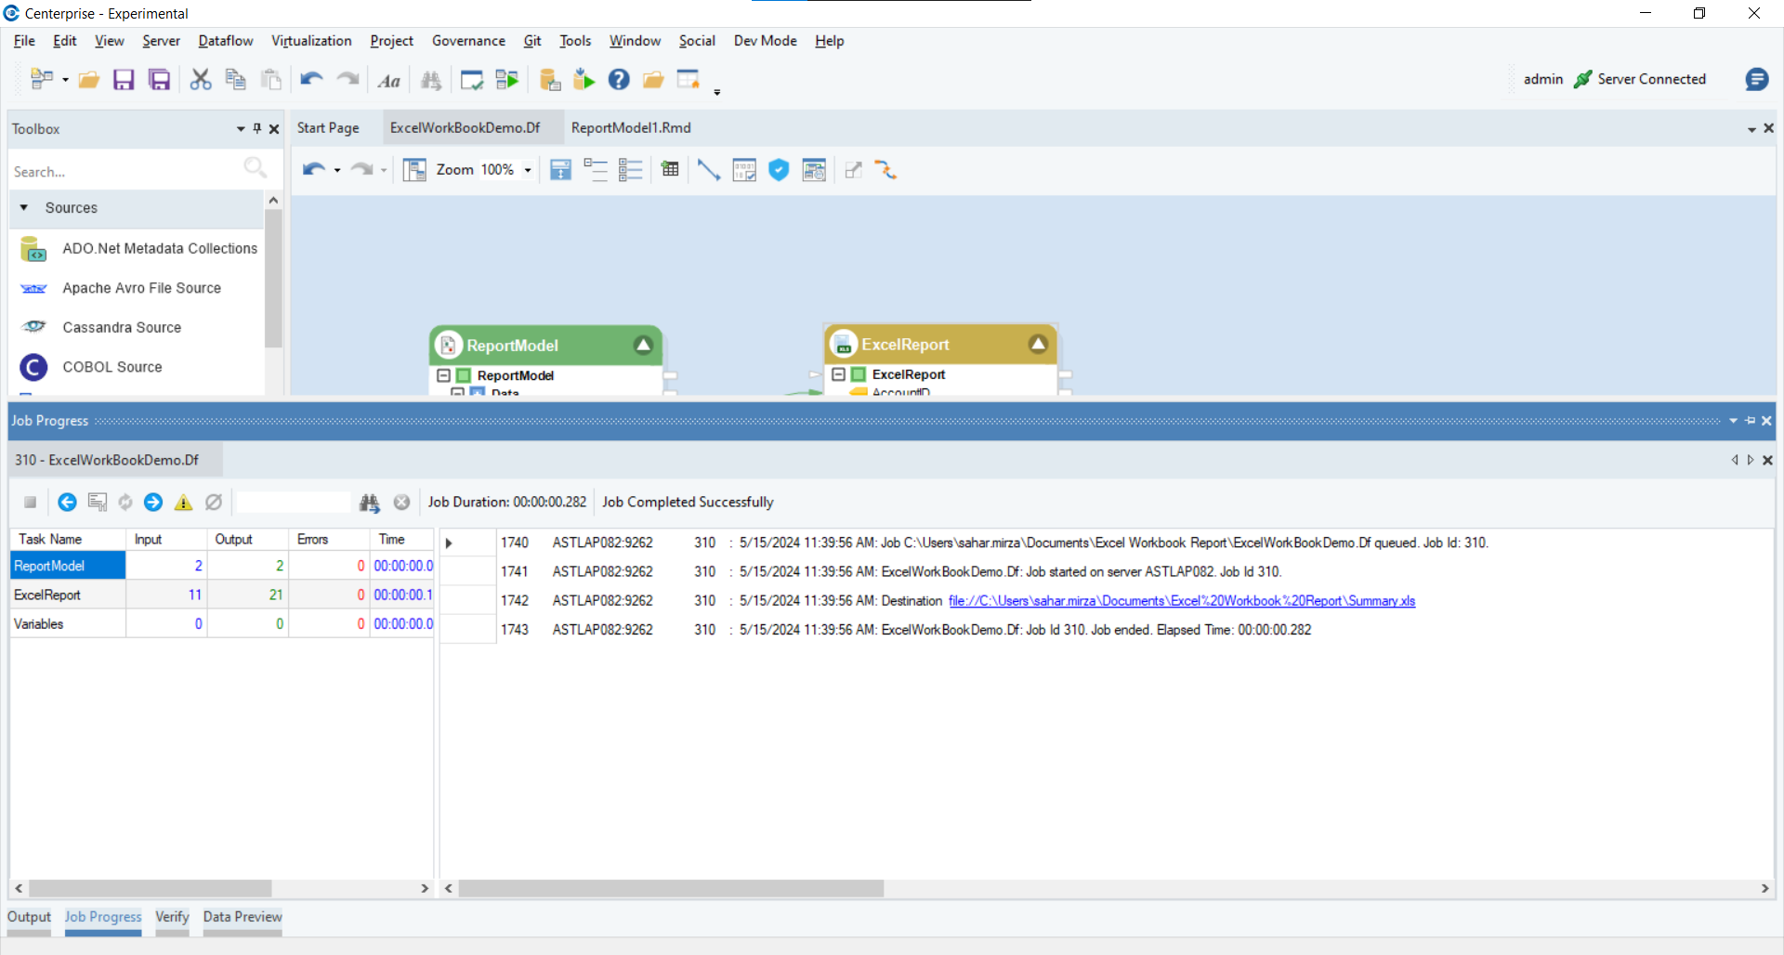
Task: Click the warning triangle icon in Job Progress
Action: [184, 503]
